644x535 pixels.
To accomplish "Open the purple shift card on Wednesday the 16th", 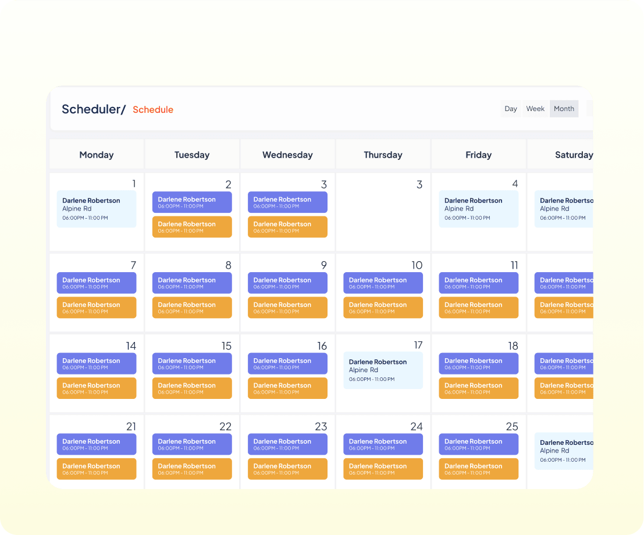I will point(287,363).
